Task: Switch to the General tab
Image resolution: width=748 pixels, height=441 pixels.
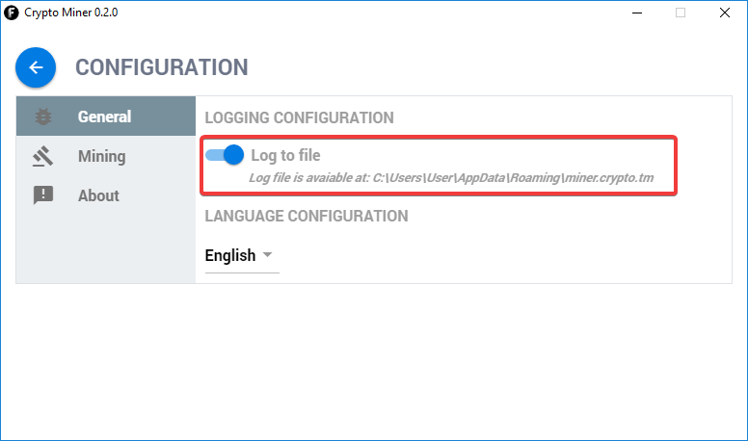Action: click(x=105, y=117)
